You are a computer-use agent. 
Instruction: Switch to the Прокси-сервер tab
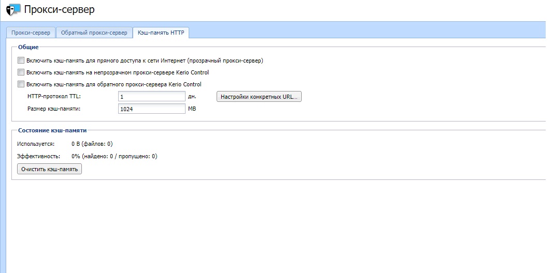31,33
